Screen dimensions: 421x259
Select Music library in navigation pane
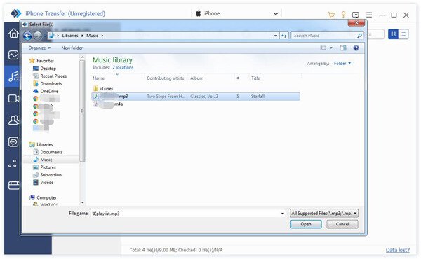click(43, 160)
